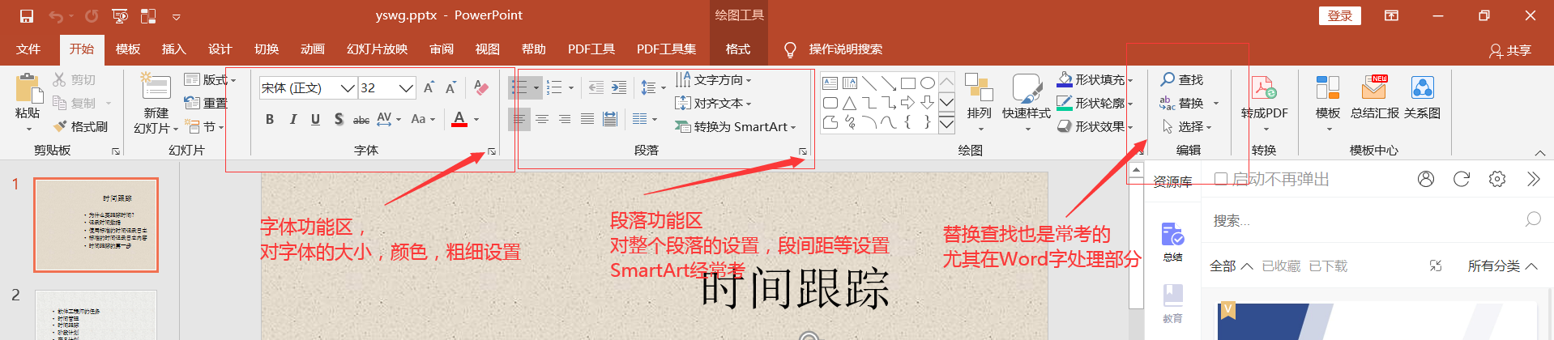1554x340 pixels.
Task: Expand the 所有分类 category list
Action: point(1502,266)
